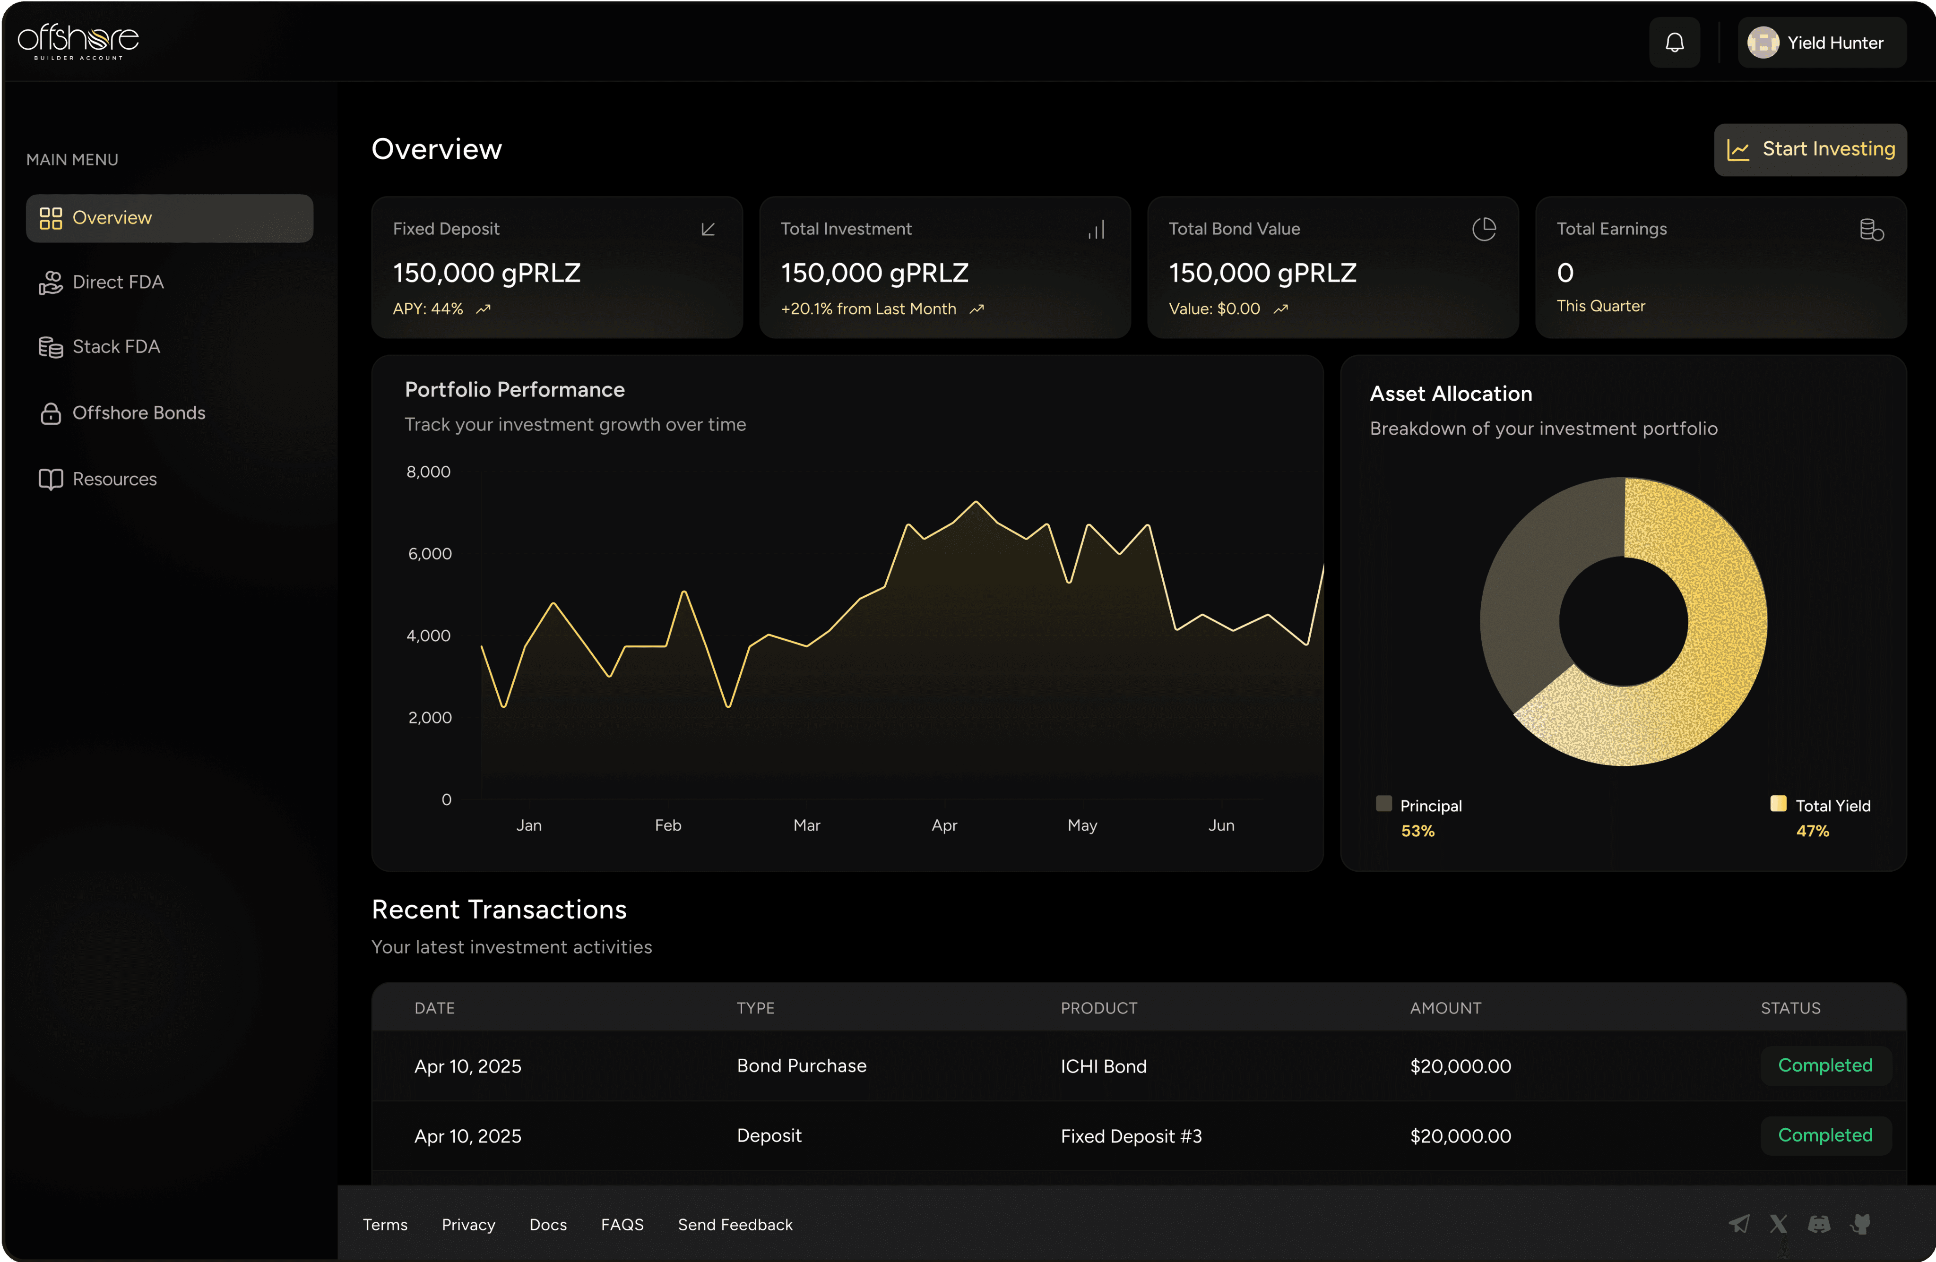This screenshot has height=1262, width=1936.
Task: Open the notifications bell
Action: coord(1674,42)
